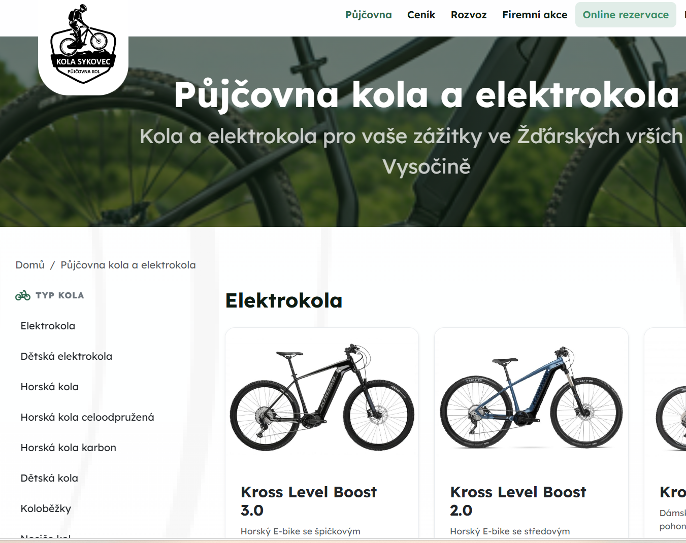This screenshot has height=543, width=686.
Task: Open the Půjčovna menu item
Action: pyautogui.click(x=369, y=15)
